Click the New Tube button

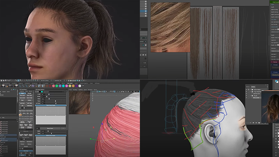coord(30,95)
